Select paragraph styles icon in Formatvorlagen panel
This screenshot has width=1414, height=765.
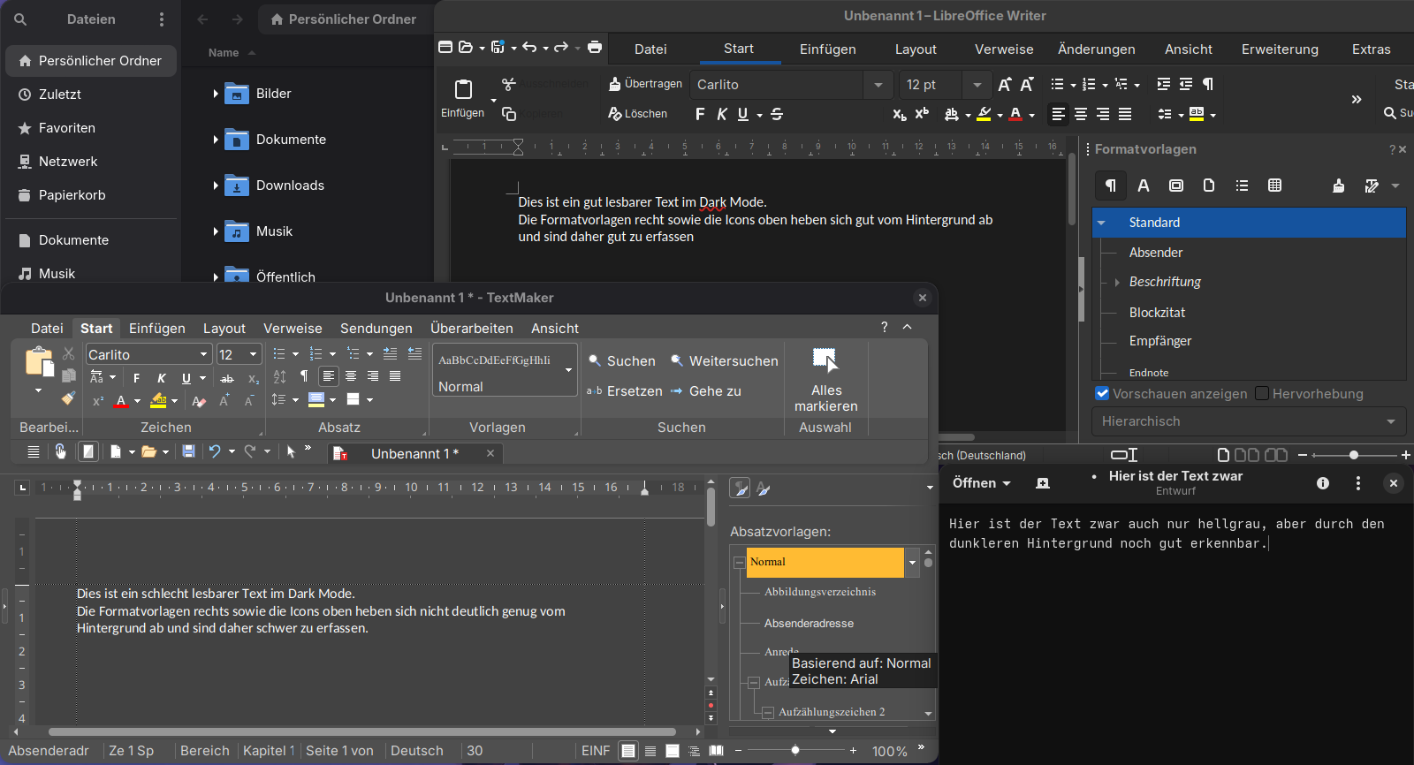click(x=1111, y=186)
